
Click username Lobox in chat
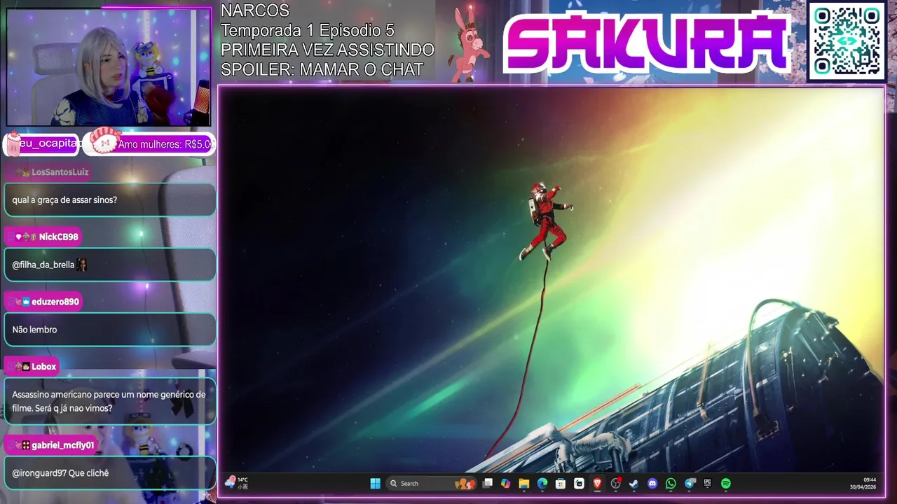click(43, 367)
